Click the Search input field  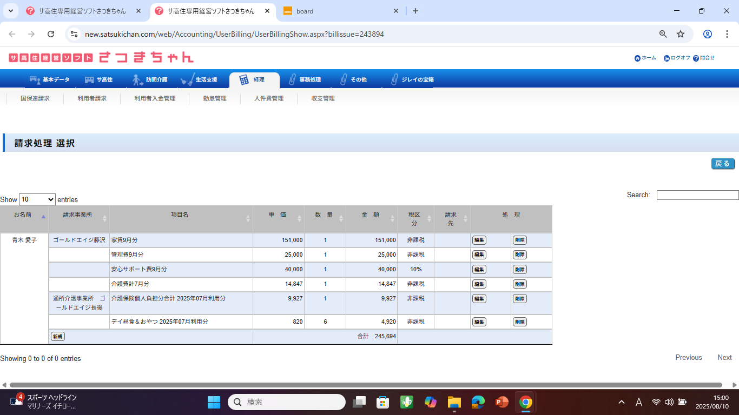[697, 195]
